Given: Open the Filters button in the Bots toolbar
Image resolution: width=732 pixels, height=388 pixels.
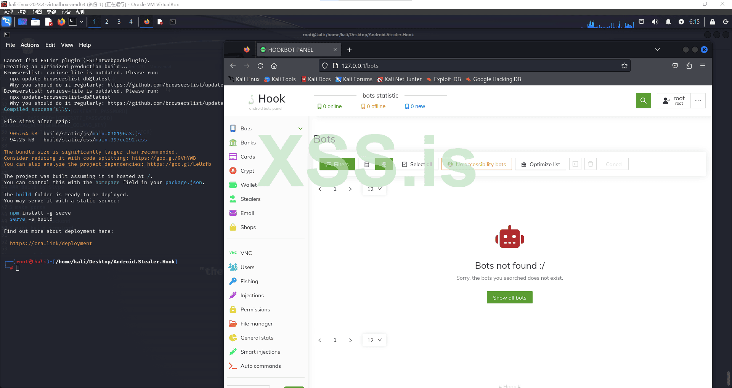Looking at the screenshot, I should [337, 164].
